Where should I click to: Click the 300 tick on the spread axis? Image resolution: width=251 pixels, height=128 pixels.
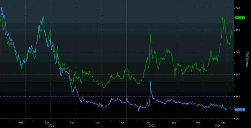click(x=237, y=8)
